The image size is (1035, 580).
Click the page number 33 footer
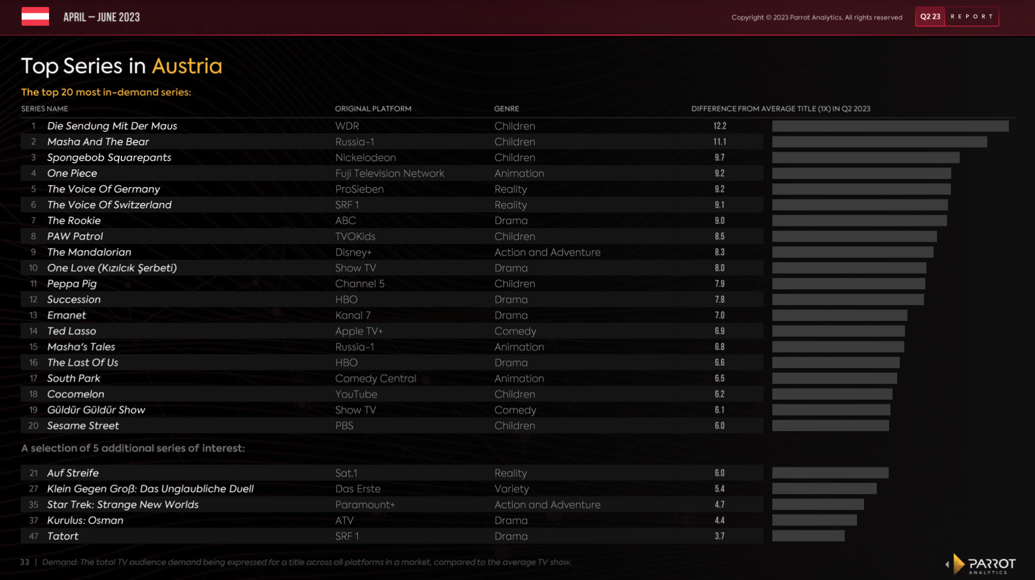[25, 562]
